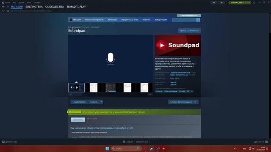Click the announcements megaphone icon
This screenshot has height=152, width=271.
214,3
